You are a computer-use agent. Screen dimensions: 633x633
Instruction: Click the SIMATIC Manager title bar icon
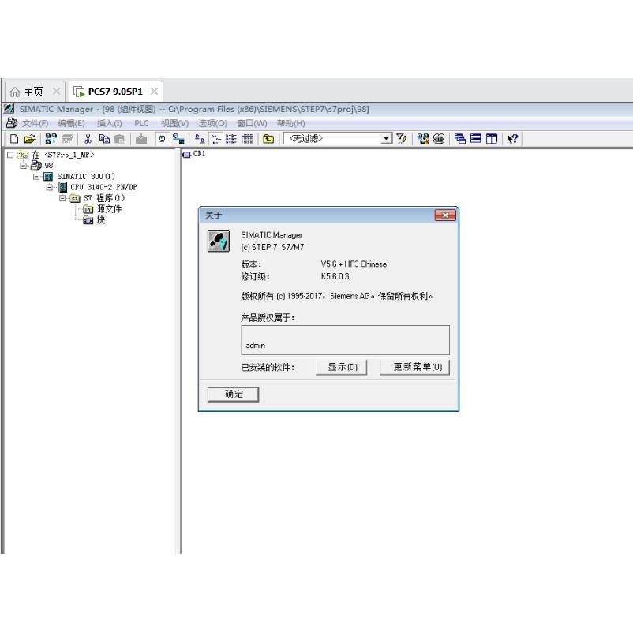9,109
